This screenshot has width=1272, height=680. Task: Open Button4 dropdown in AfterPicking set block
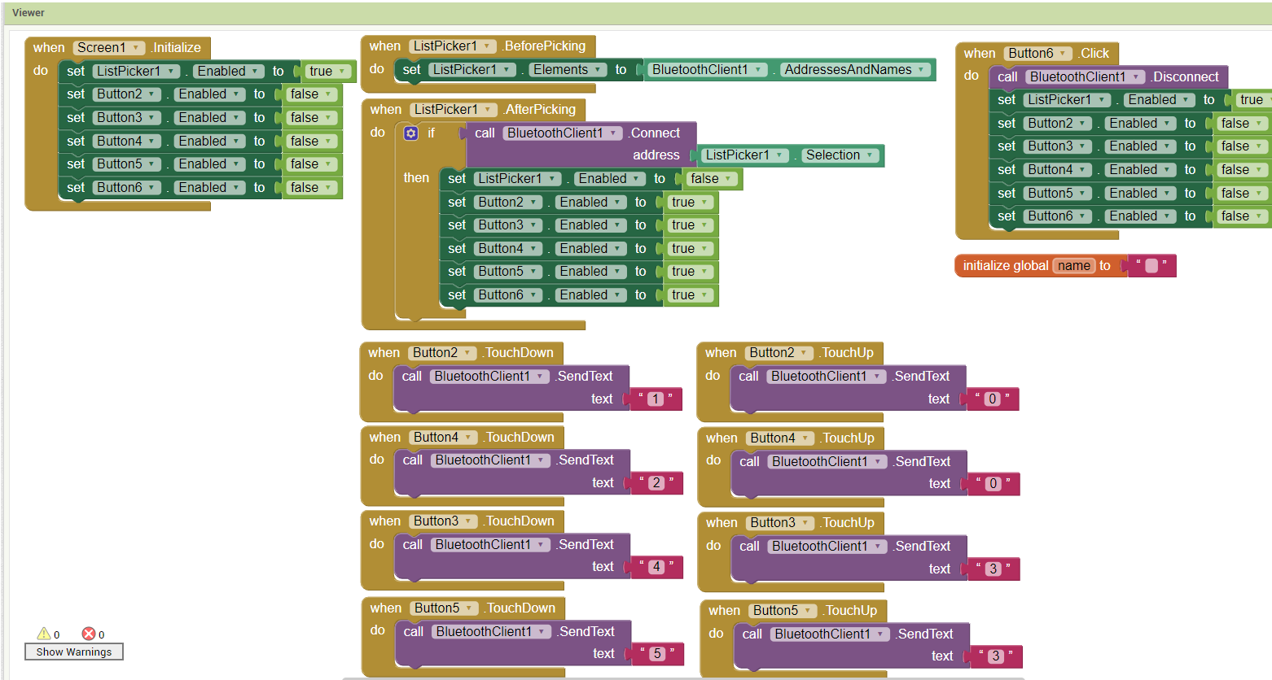[508, 248]
